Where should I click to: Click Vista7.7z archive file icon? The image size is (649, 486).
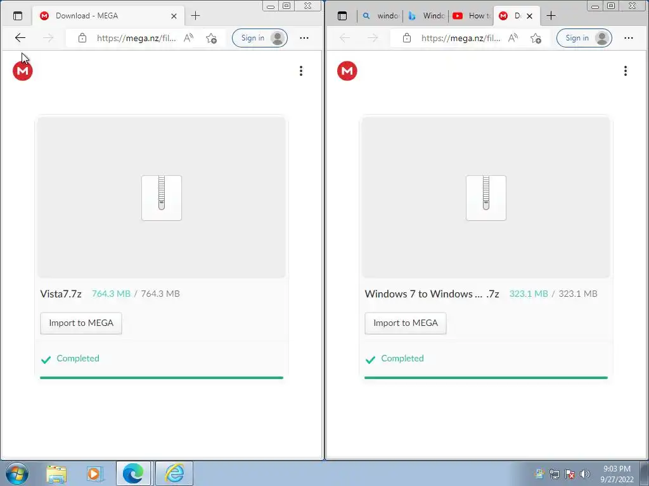coord(162,198)
